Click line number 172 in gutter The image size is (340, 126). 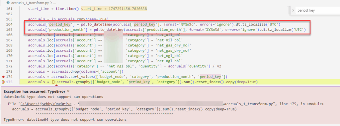coord(9,66)
